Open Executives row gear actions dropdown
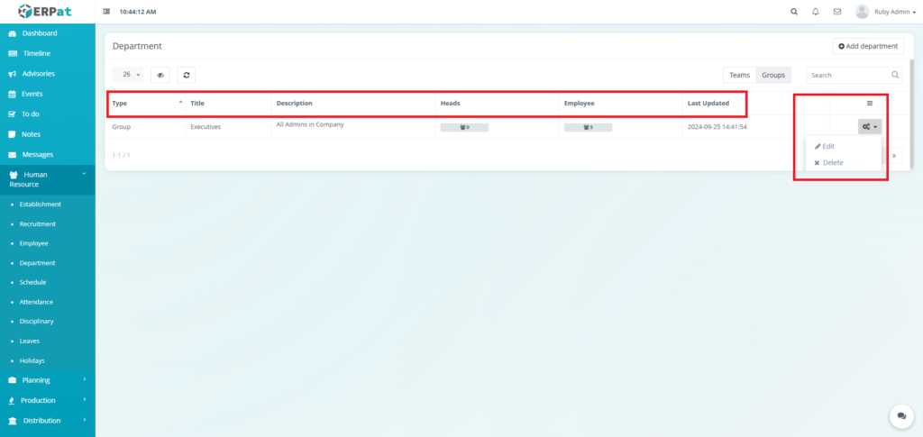Viewport: 923px width, 437px height. [870, 126]
